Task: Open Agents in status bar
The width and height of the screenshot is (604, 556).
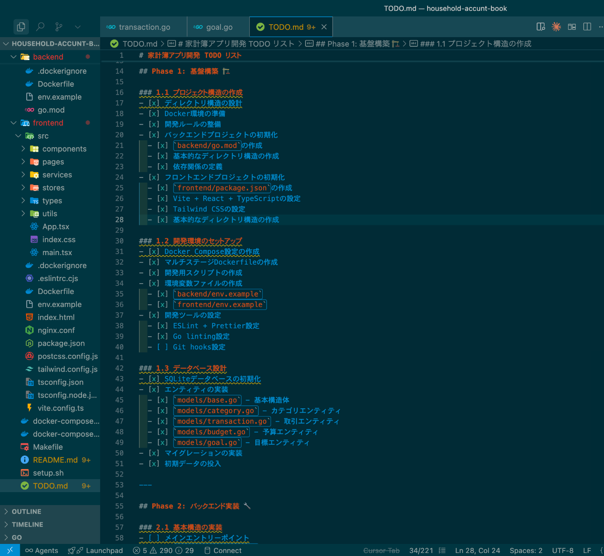Action: pyautogui.click(x=41, y=550)
